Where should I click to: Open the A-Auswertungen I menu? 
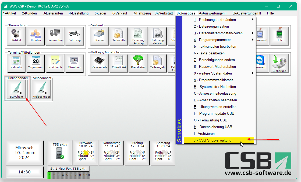coord(213,13)
